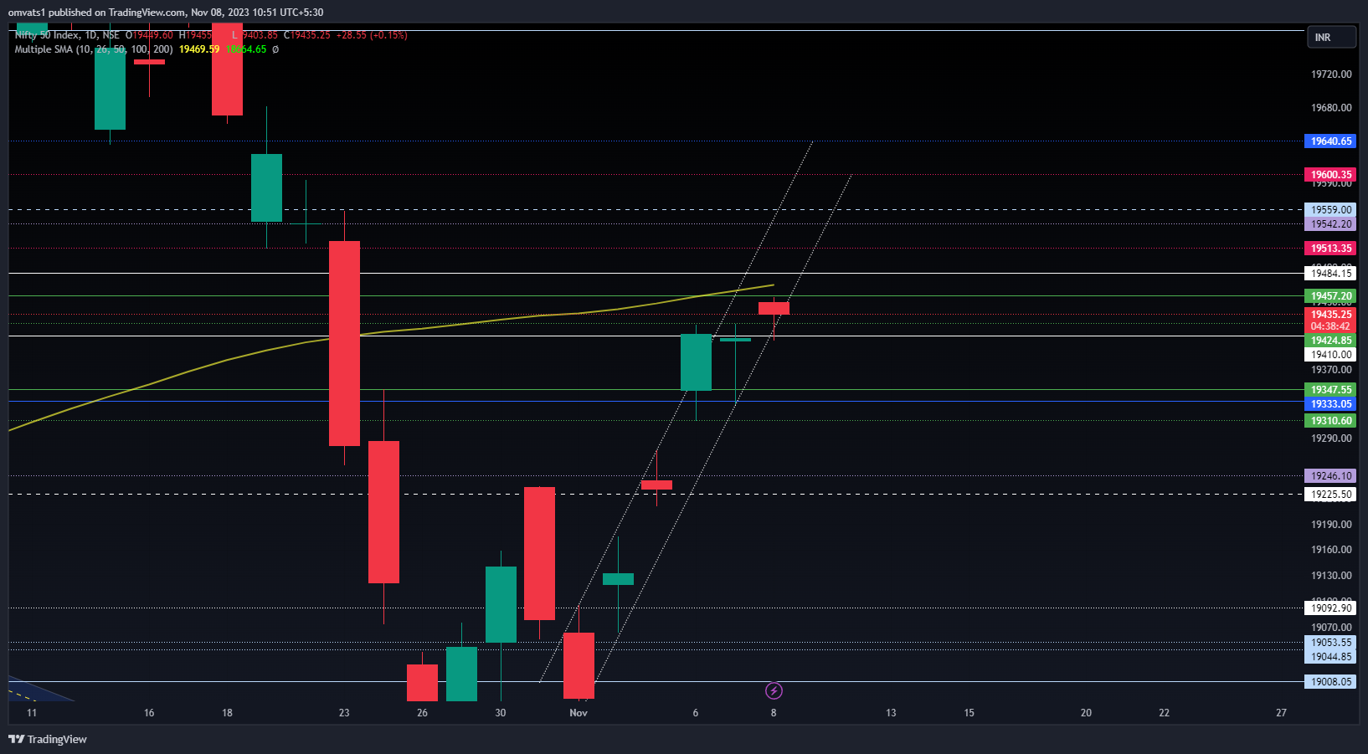Click the yellow SMA value 19469.59

pos(199,49)
